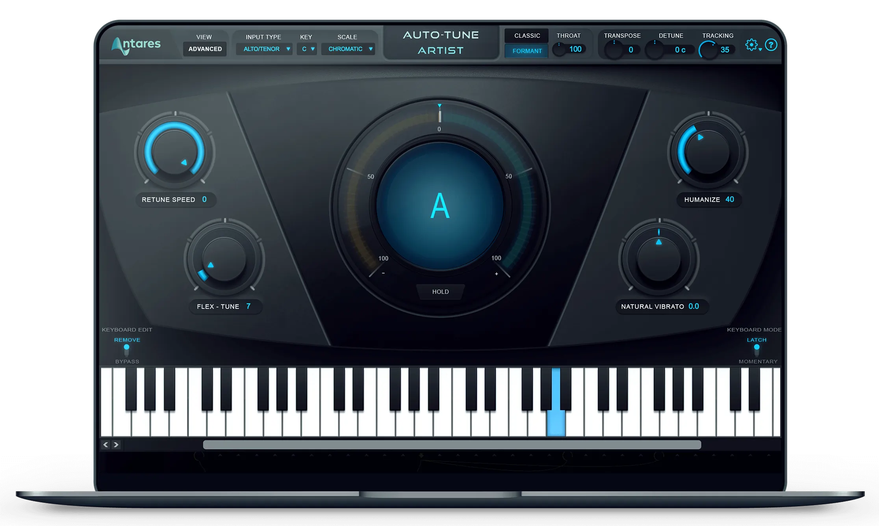Switch to ADVANCED view tab

click(205, 49)
